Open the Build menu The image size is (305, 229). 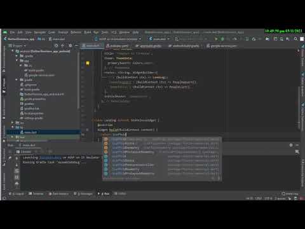[88, 32]
